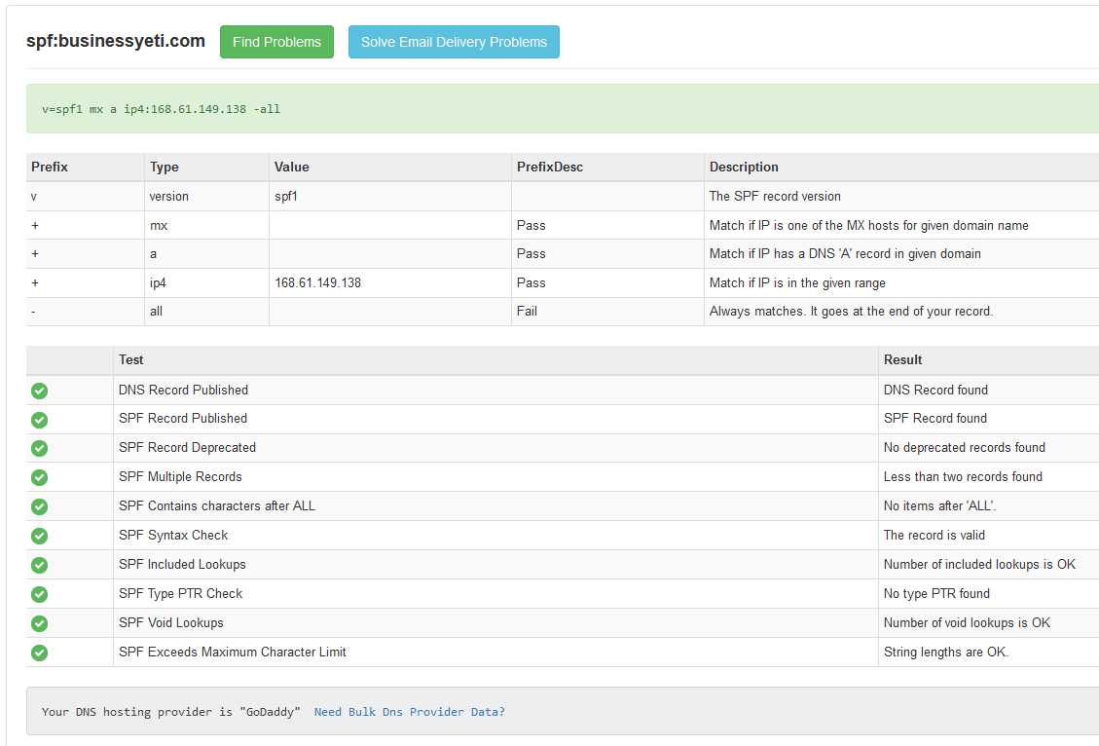Click green check icon for SPF Syntax Check

[x=39, y=537]
